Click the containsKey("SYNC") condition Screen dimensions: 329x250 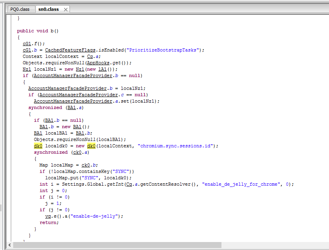[x=87, y=172]
